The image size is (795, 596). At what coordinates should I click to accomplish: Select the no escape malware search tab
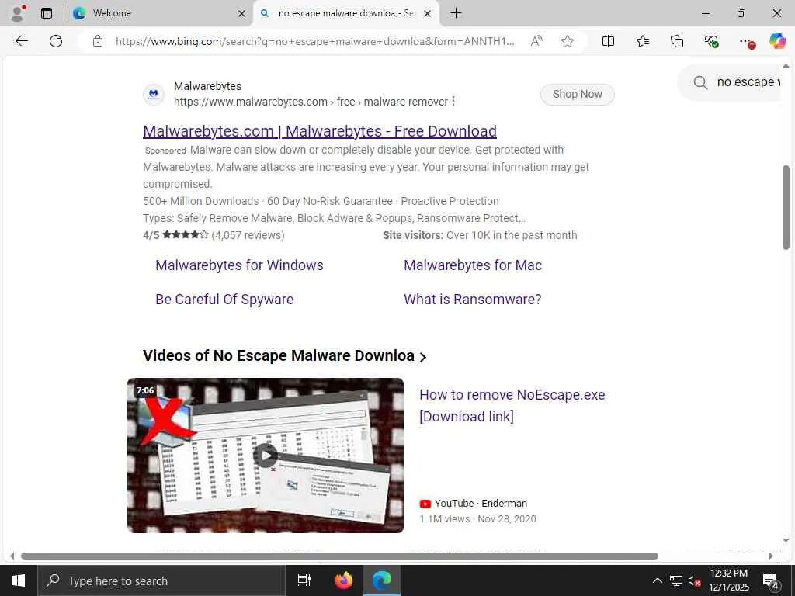(x=346, y=13)
